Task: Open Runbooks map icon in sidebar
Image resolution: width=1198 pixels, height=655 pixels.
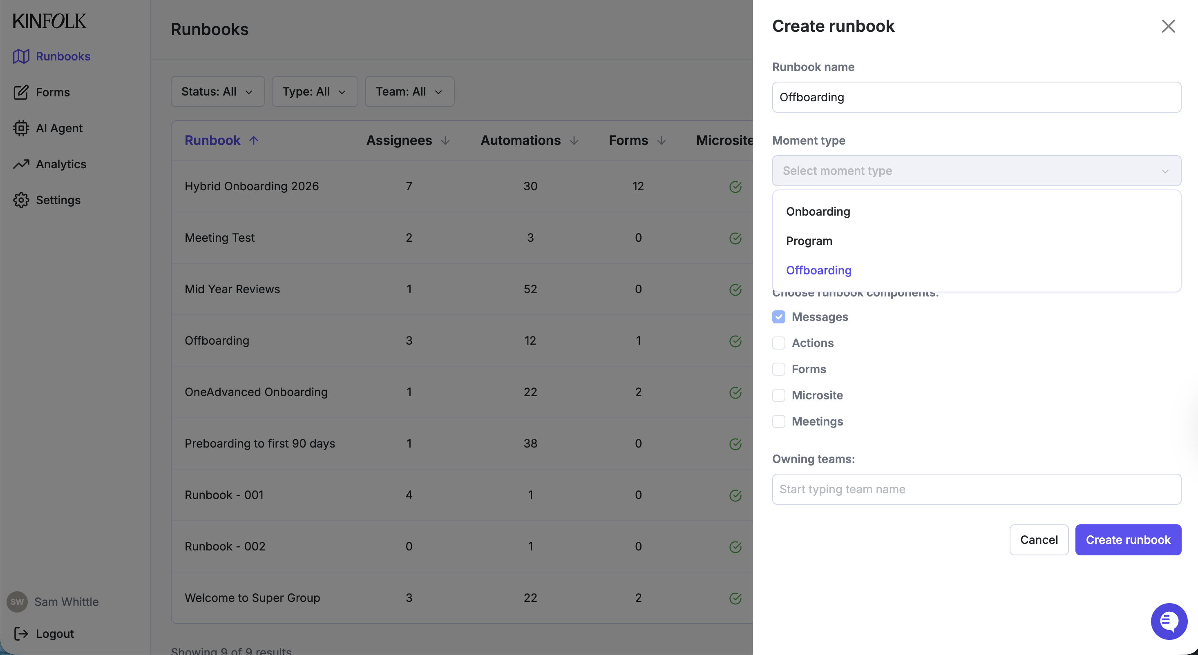Action: coord(21,56)
